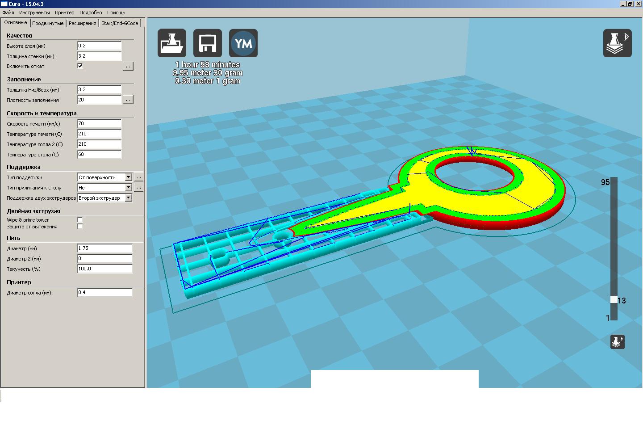The height and width of the screenshot is (429, 643).
Task: Open retraction settings ellipsis button
Action: click(128, 66)
